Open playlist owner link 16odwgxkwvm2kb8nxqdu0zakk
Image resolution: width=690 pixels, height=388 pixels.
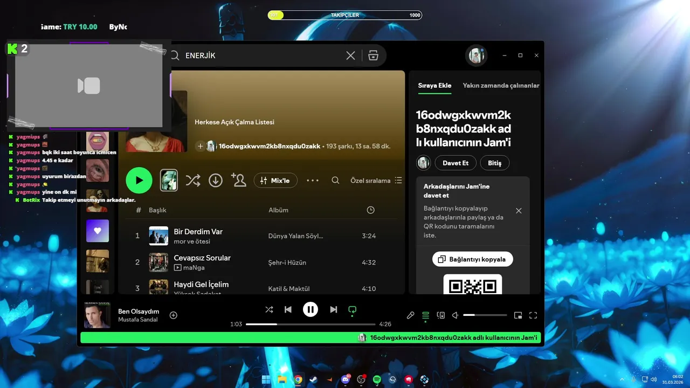[x=270, y=146]
